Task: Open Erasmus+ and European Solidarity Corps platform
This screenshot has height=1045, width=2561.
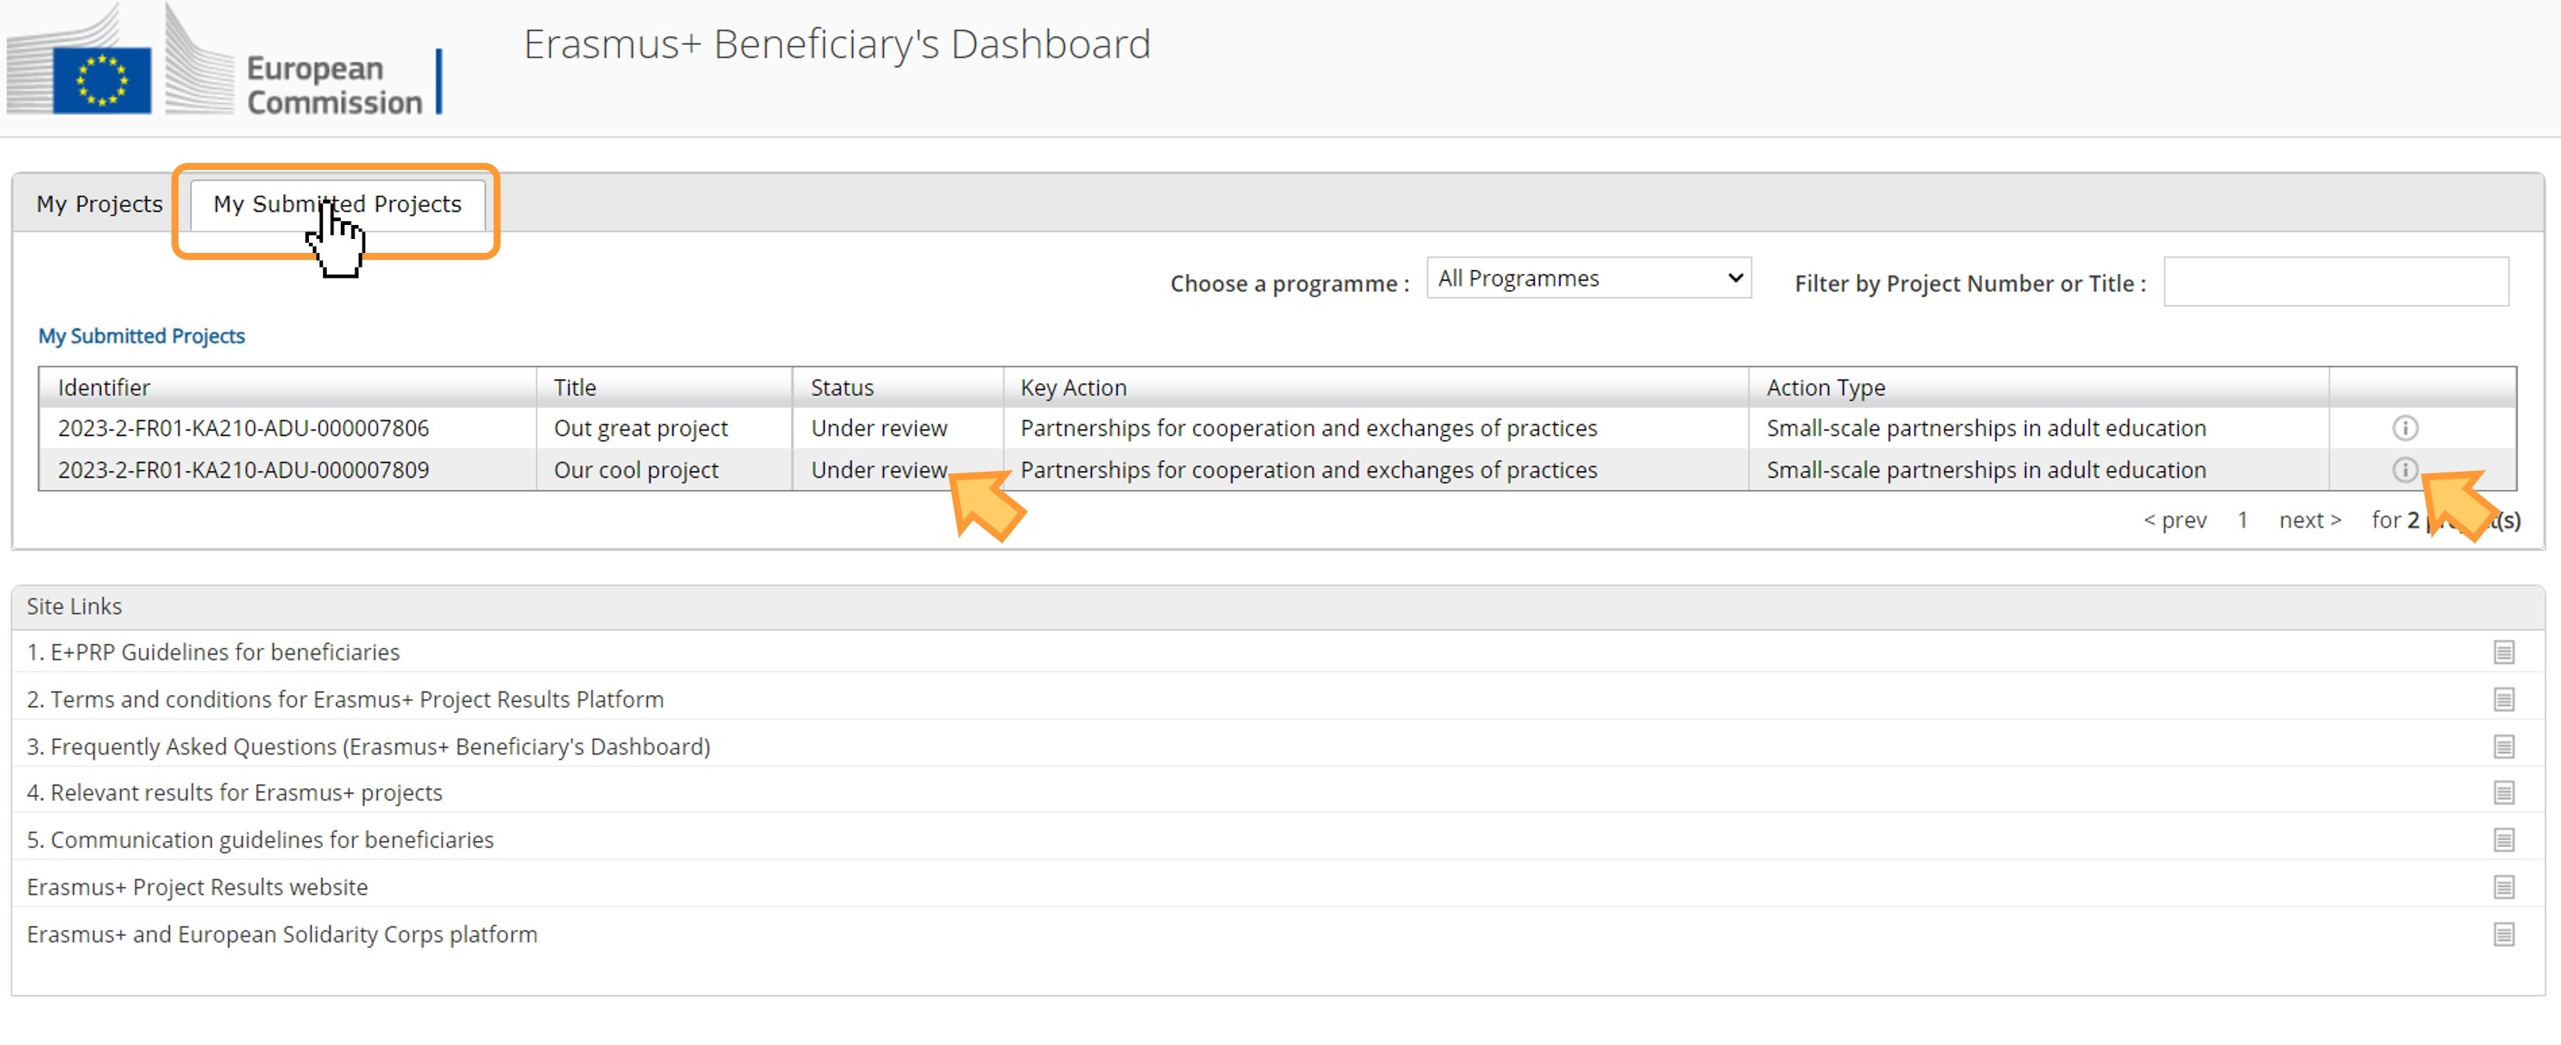Action: 282,935
